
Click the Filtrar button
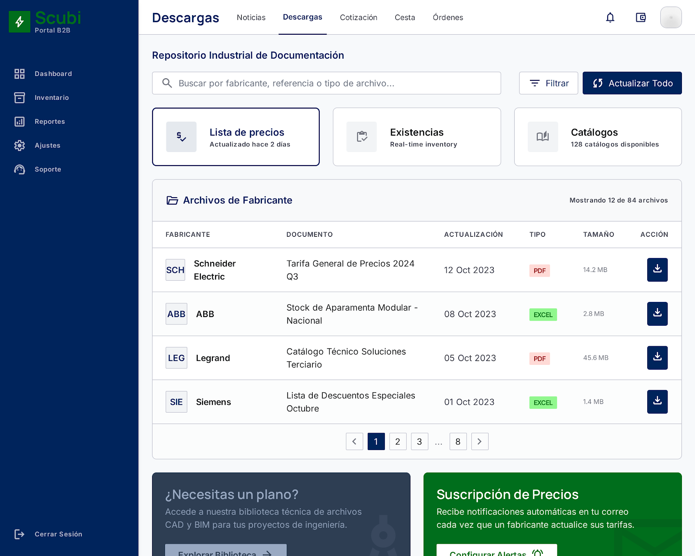pos(549,83)
